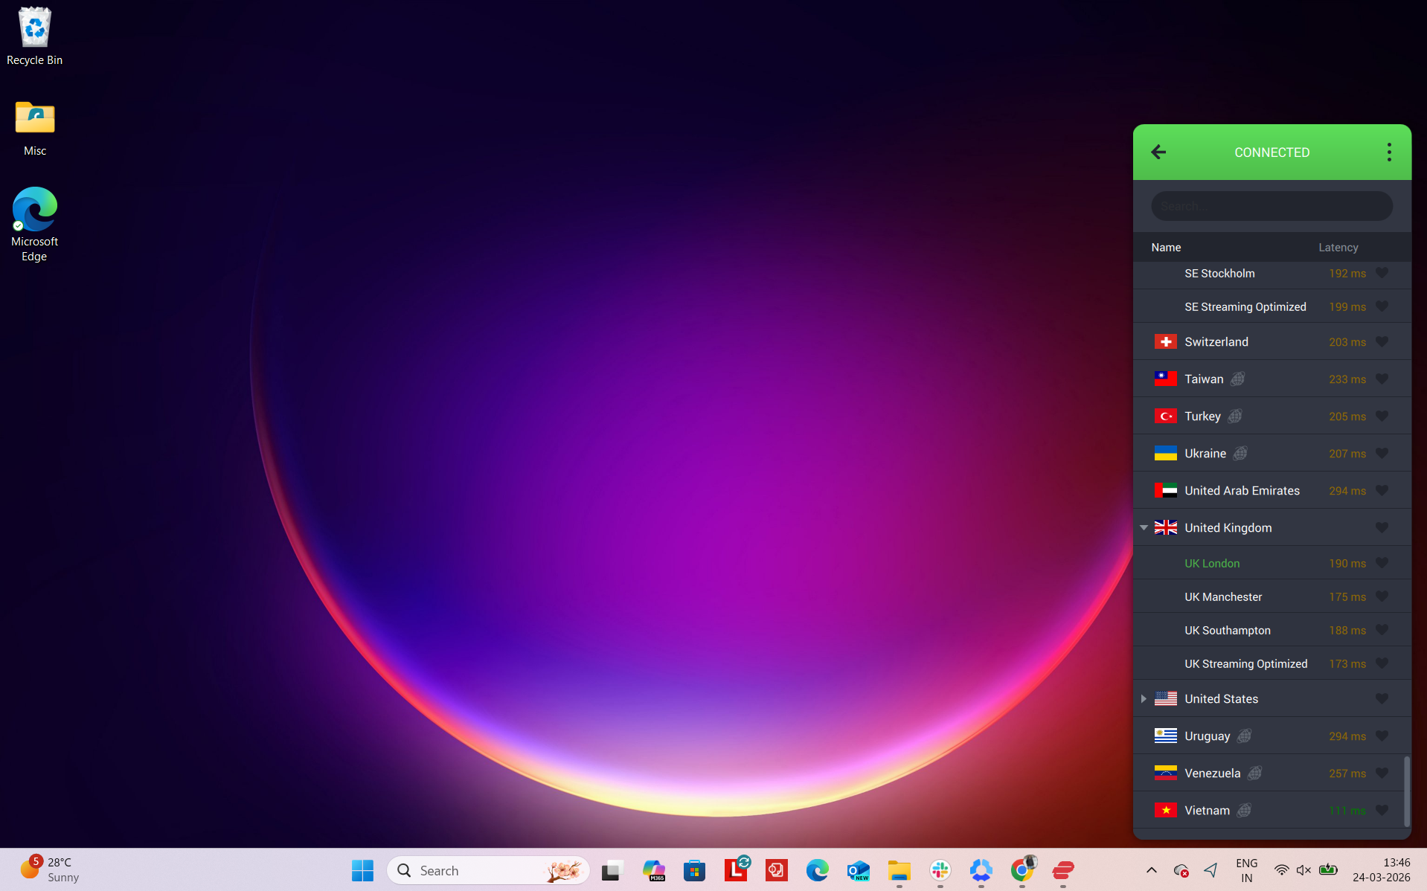Collapse the United Kingdom server list
This screenshot has height=891, width=1427.
[x=1144, y=528]
